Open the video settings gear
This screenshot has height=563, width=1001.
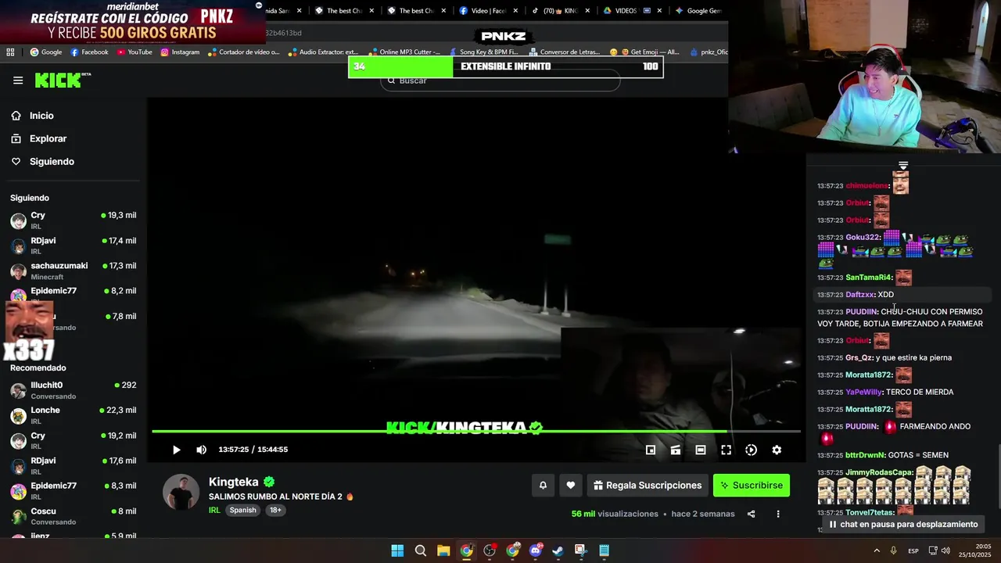tap(777, 450)
